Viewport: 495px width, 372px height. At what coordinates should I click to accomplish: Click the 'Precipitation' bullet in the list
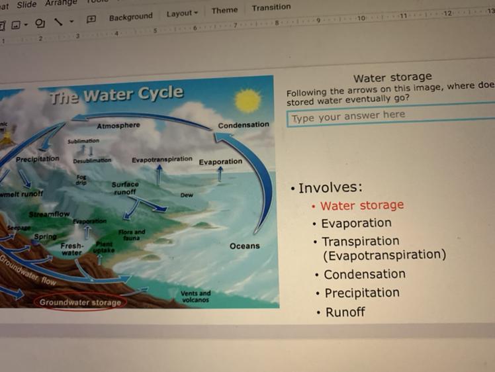[362, 293]
